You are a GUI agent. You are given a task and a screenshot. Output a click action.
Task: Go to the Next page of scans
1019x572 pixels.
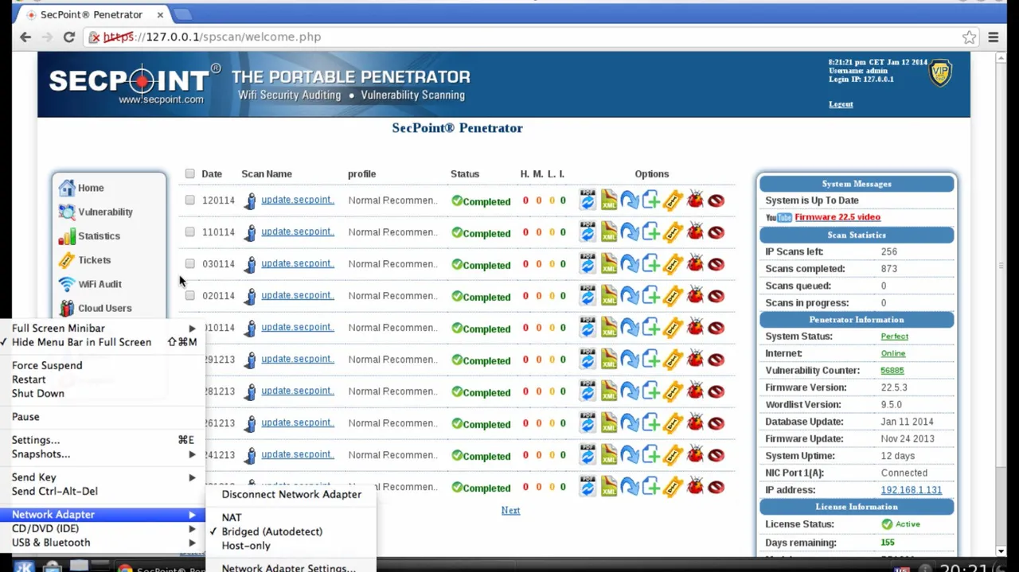point(510,511)
